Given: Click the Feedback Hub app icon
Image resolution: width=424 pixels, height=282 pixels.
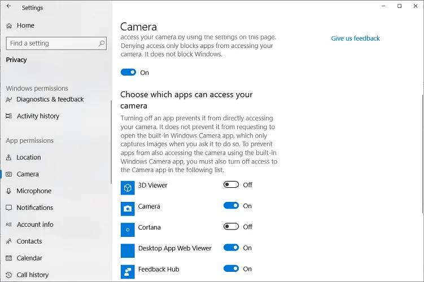Looking at the screenshot, I should point(128,272).
